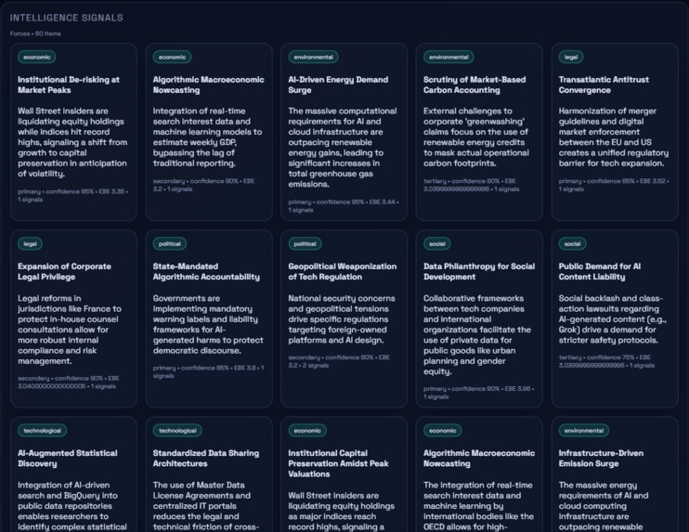Select description mentioning Grok and class-action lawsuits

[x=613, y=319]
